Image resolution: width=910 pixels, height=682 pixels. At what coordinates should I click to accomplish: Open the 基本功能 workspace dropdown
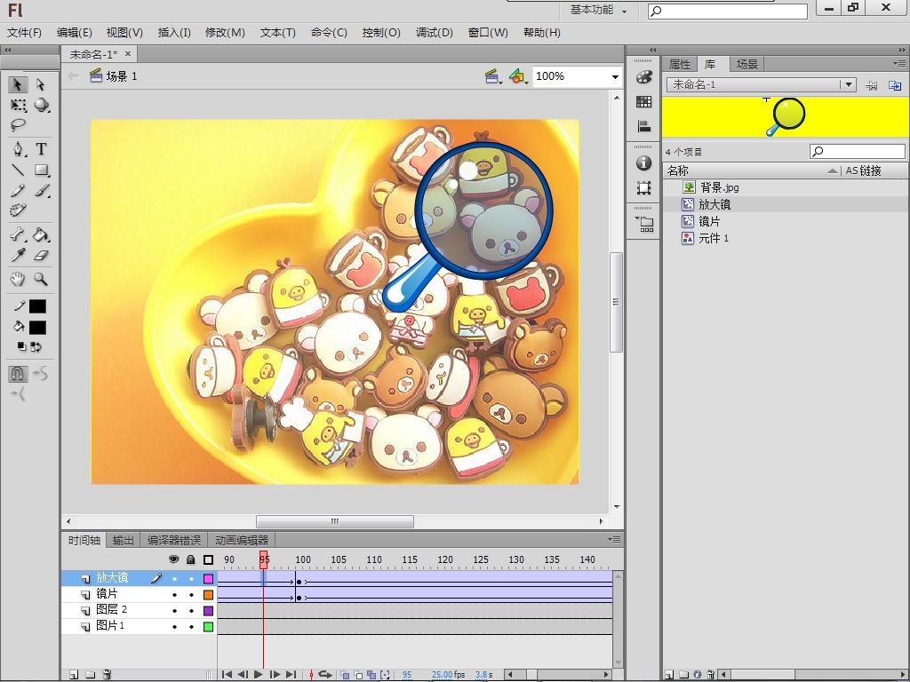tap(600, 11)
